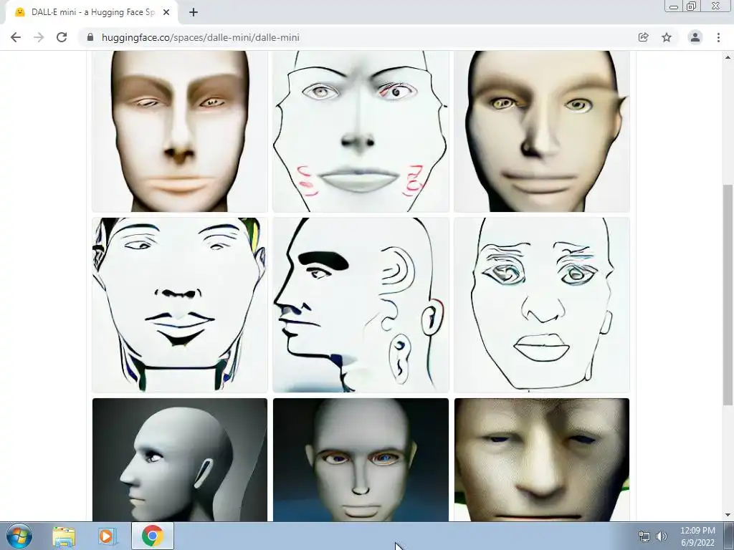Open the clock showing 12:09 PM

coord(697,536)
